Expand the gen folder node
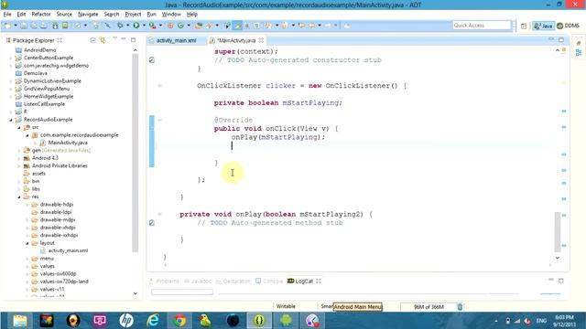Viewport: 586px width, 329px height. pos(19,151)
